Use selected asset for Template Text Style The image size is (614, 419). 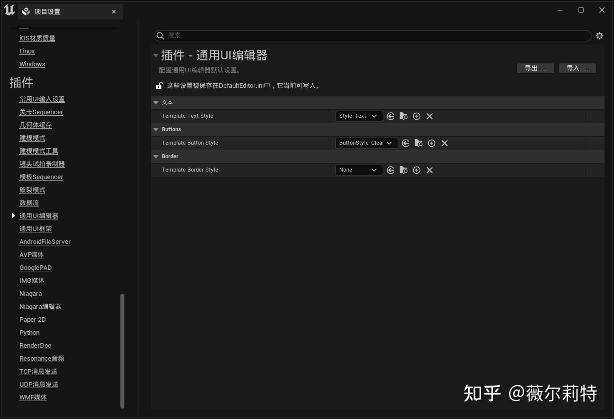[391, 116]
